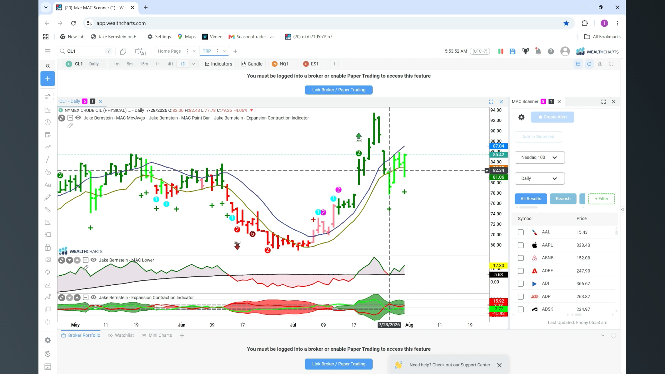Click the save layout floppy icon
The height and width of the screenshot is (374, 665).
pos(513,51)
